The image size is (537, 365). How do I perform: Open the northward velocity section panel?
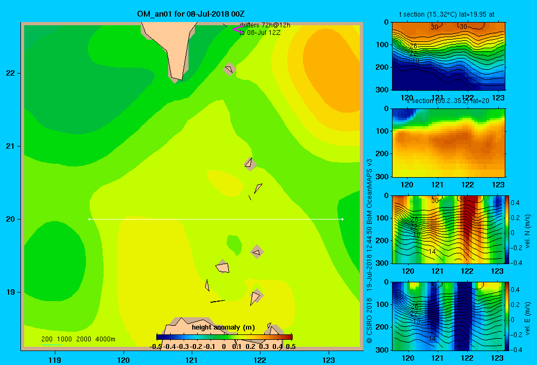point(448,229)
